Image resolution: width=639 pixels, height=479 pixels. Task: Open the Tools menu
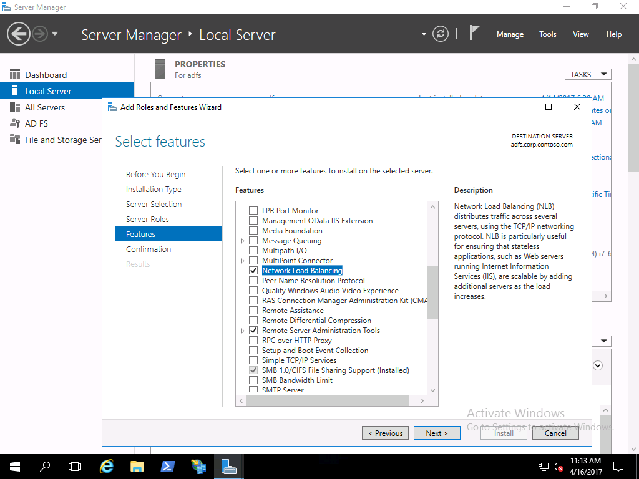point(547,34)
